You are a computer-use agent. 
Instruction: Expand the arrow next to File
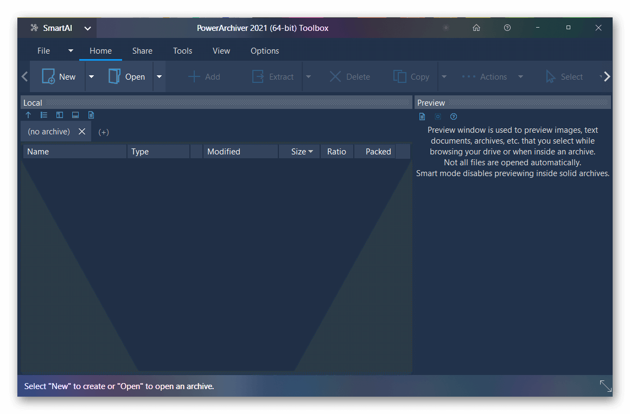pyautogui.click(x=71, y=51)
